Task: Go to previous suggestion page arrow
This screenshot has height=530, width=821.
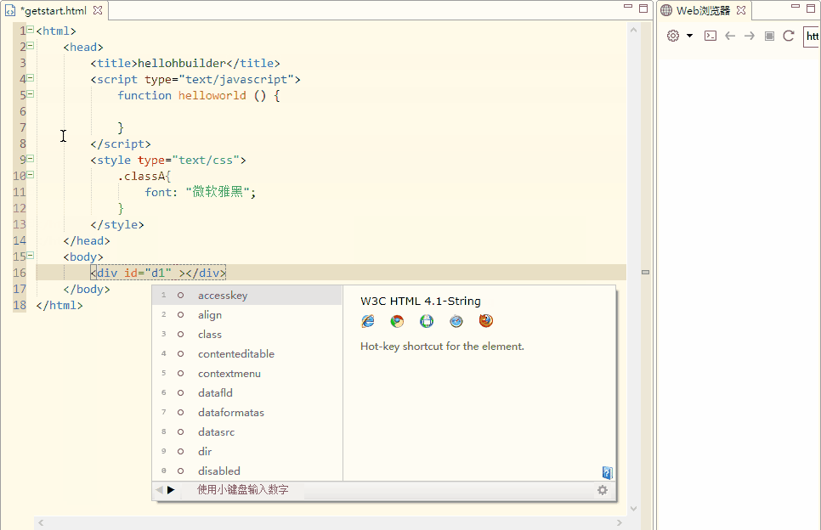Action: [x=159, y=490]
